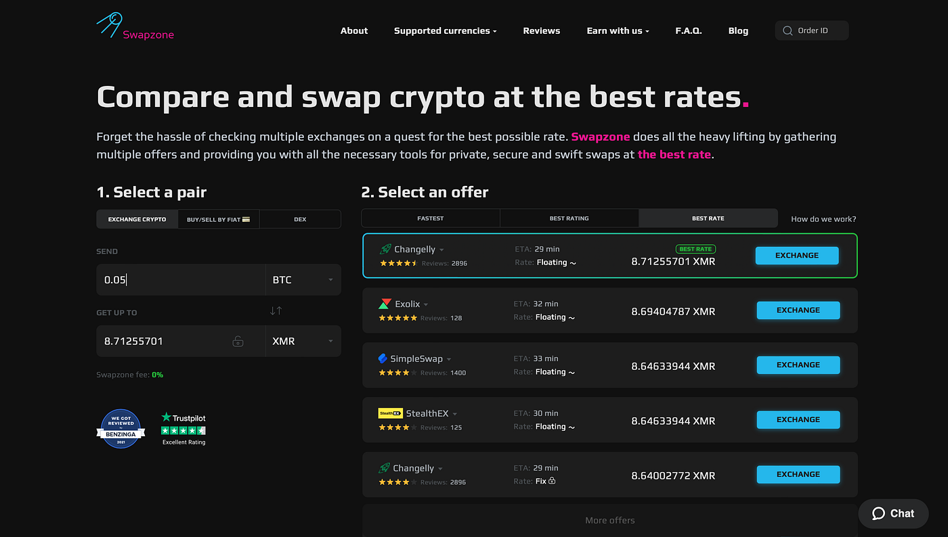The height and width of the screenshot is (537, 948).
Task: Open the About page
Action: tap(354, 30)
